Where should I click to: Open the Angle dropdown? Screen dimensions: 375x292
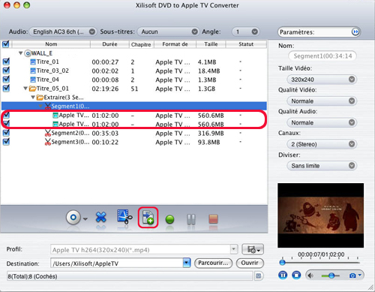coord(245,32)
